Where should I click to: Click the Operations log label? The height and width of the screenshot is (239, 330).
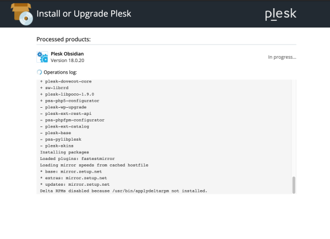(x=60, y=73)
